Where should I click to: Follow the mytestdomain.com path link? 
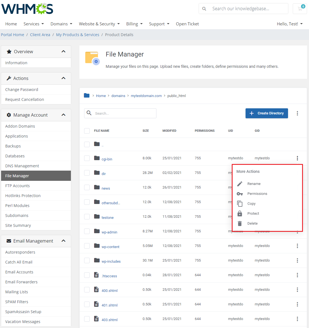(146, 96)
